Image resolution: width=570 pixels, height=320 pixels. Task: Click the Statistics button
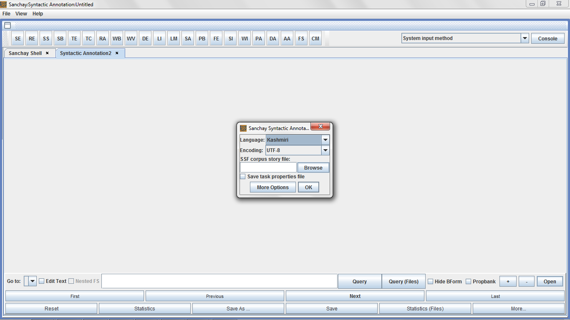pos(145,309)
